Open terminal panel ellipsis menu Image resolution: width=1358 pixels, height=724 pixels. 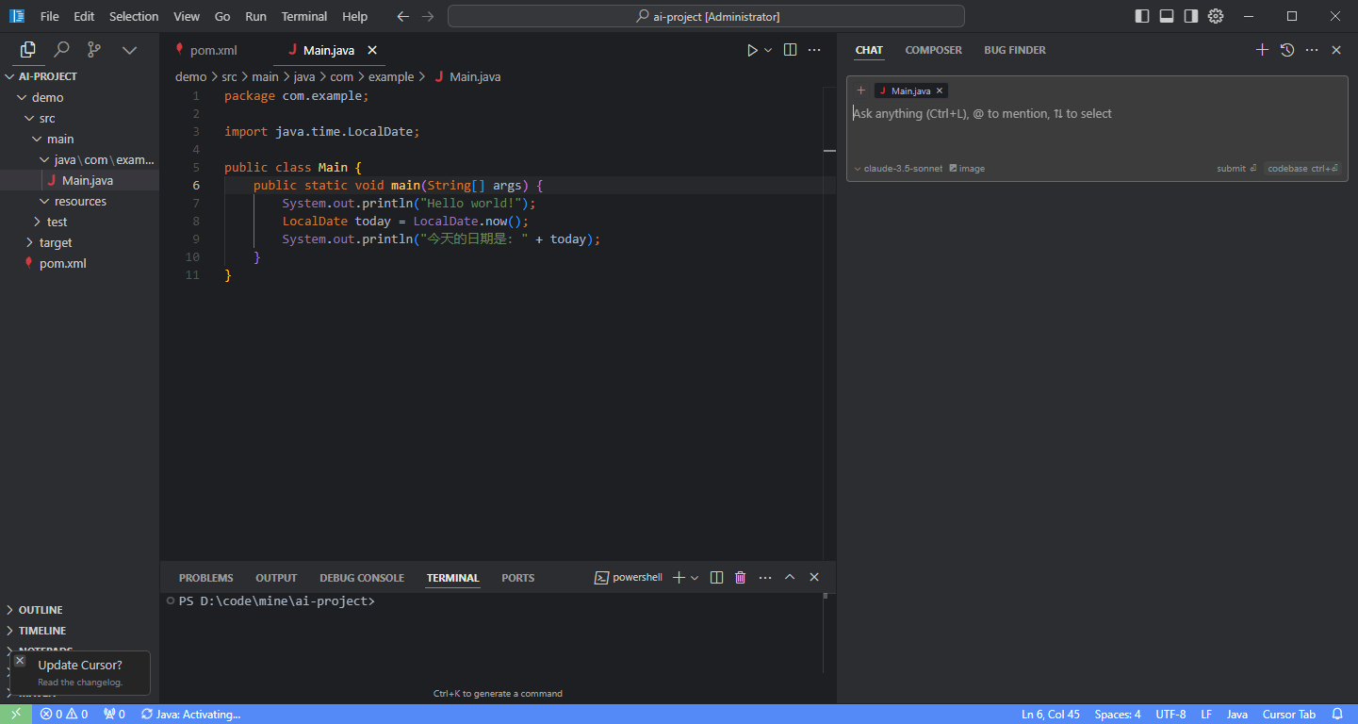(x=765, y=577)
